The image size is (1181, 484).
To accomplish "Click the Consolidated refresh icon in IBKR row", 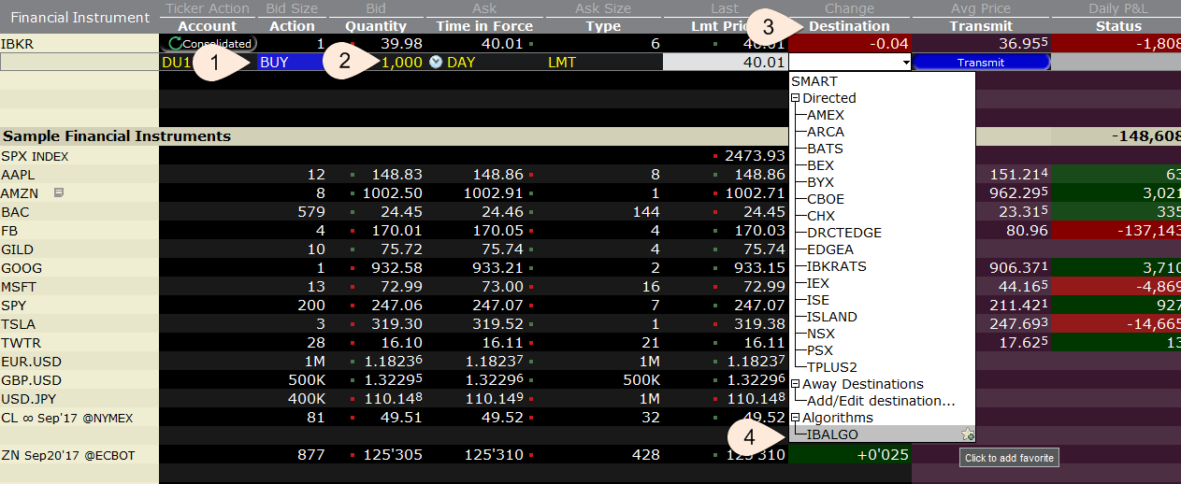I will [x=174, y=44].
